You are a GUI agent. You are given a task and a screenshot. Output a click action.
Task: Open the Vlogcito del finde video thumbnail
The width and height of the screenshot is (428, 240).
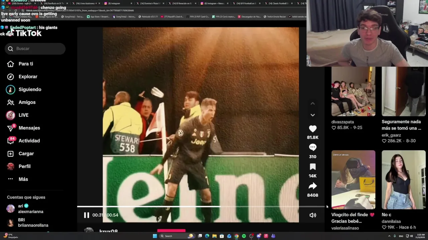[x=353, y=180]
